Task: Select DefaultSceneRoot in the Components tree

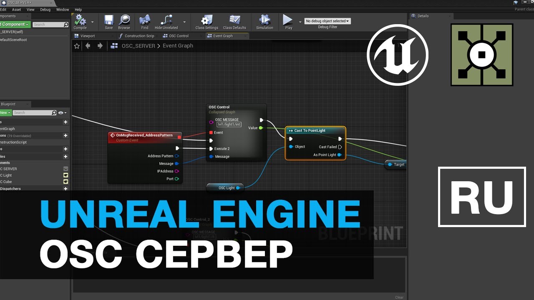Action: pos(13,40)
